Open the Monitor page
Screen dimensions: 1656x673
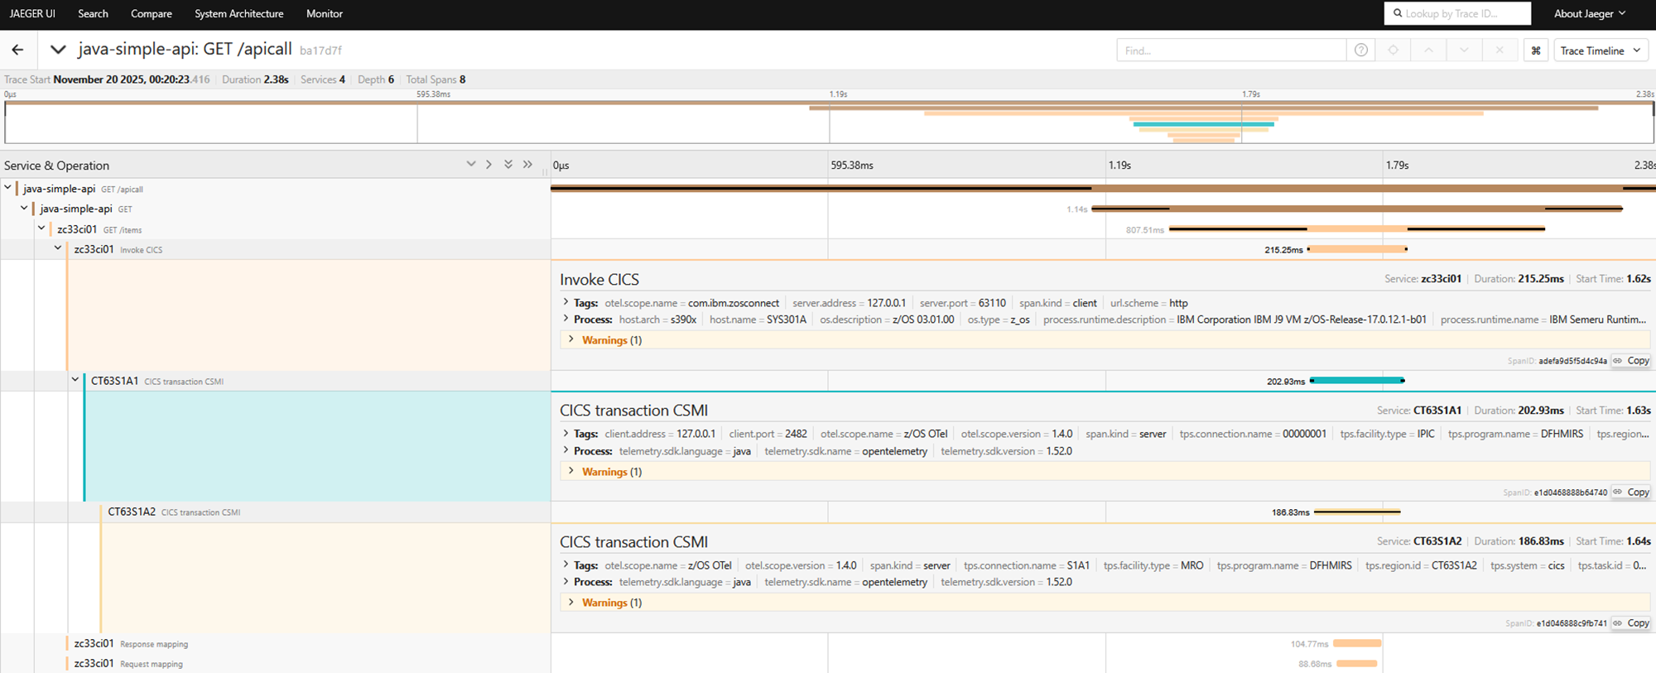(324, 13)
